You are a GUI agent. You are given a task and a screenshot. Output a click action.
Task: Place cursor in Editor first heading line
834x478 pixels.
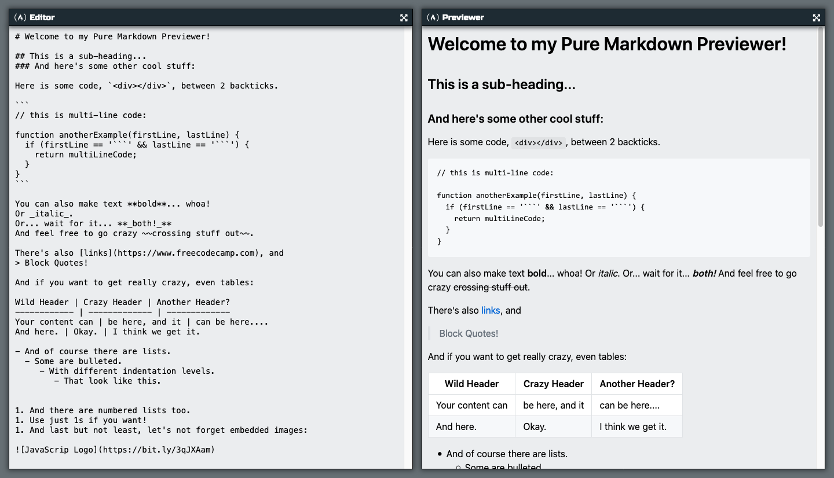click(x=112, y=36)
